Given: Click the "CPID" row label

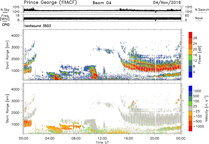Looking at the screenshot, I should pyautogui.click(x=6, y=25).
